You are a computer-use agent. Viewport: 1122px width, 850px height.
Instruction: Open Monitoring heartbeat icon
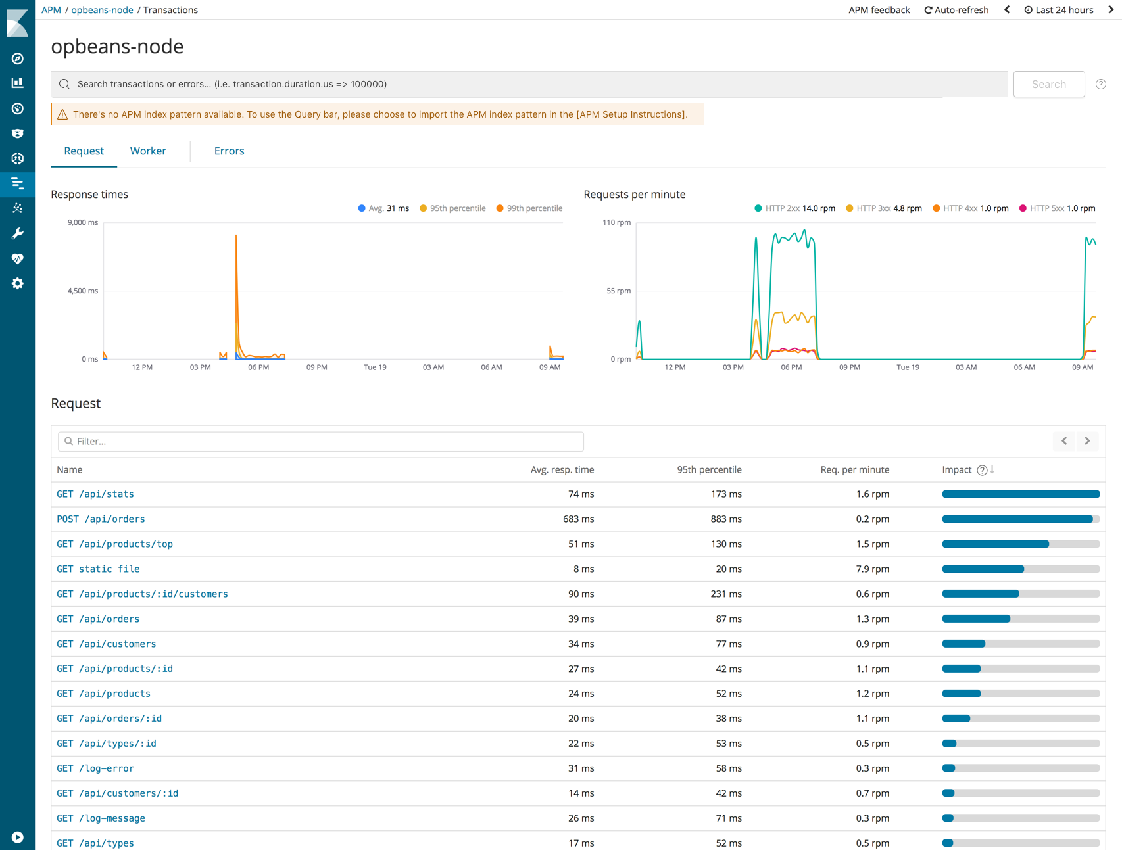(x=18, y=258)
